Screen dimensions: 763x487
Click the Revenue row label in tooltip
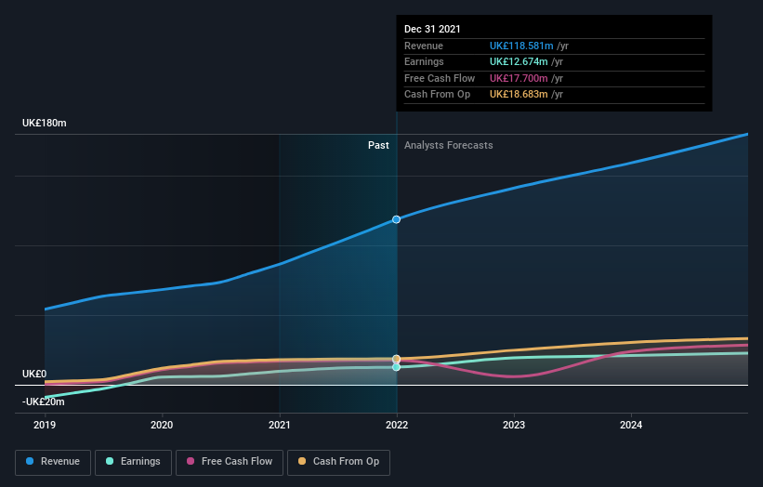point(424,46)
